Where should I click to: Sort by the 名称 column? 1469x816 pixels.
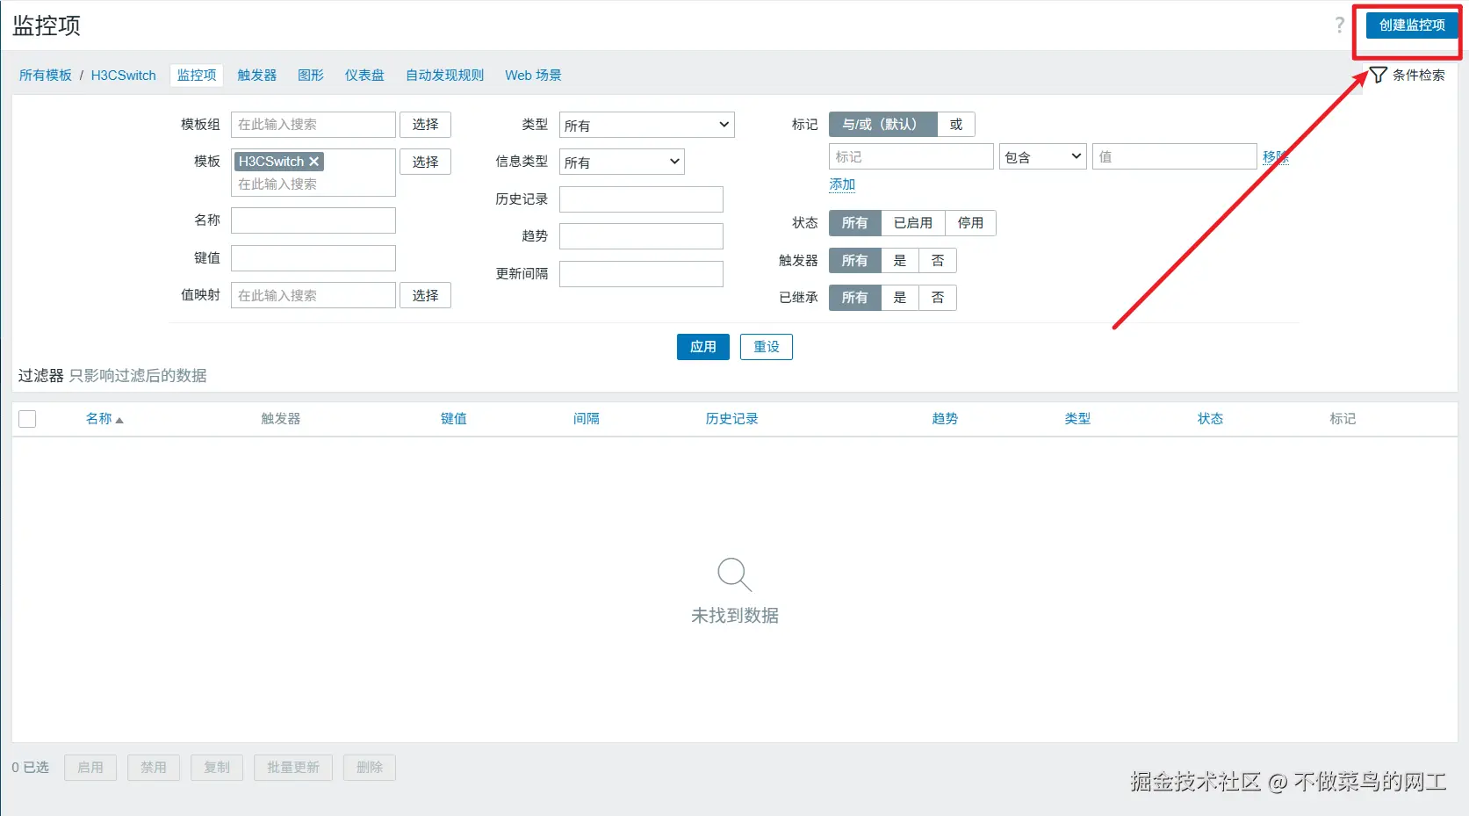tap(98, 419)
